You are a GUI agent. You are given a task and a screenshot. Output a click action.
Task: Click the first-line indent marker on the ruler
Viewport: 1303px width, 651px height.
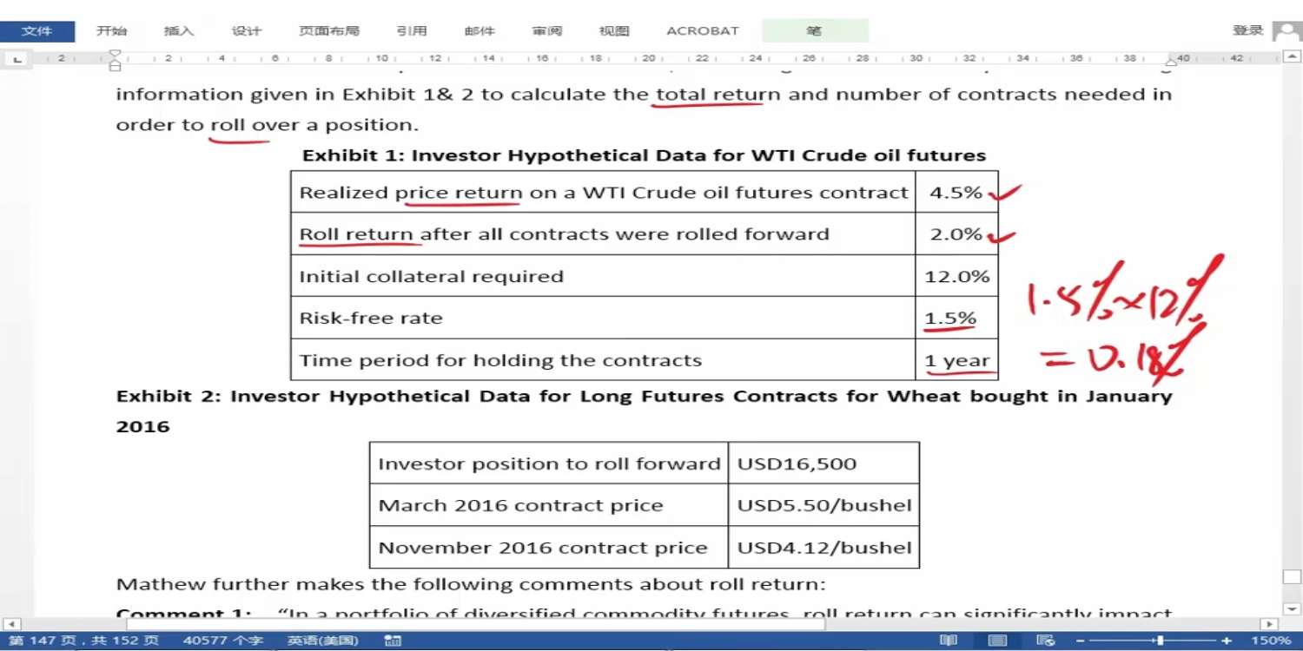115,55
